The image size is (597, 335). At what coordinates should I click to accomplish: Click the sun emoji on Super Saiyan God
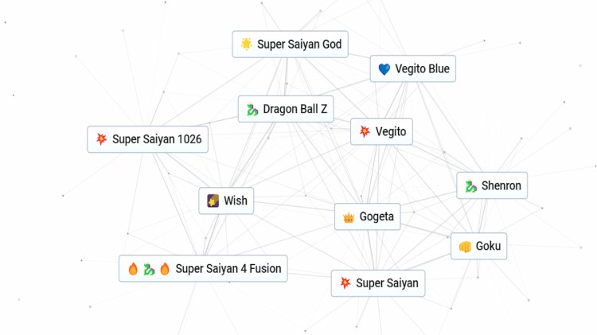[x=247, y=45]
